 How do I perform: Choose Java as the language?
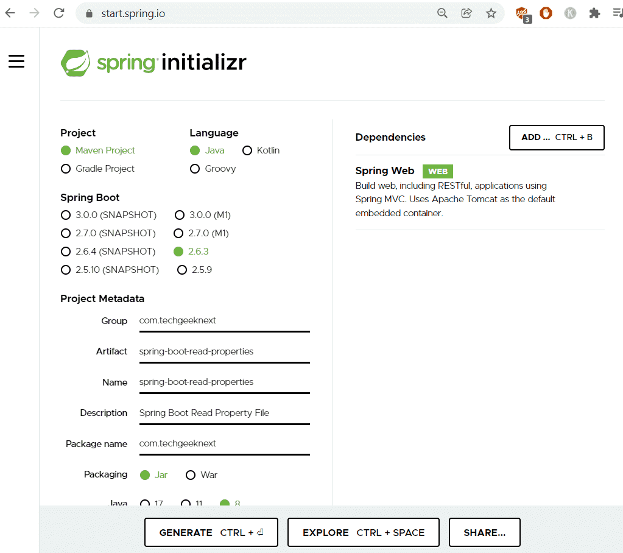click(207, 150)
